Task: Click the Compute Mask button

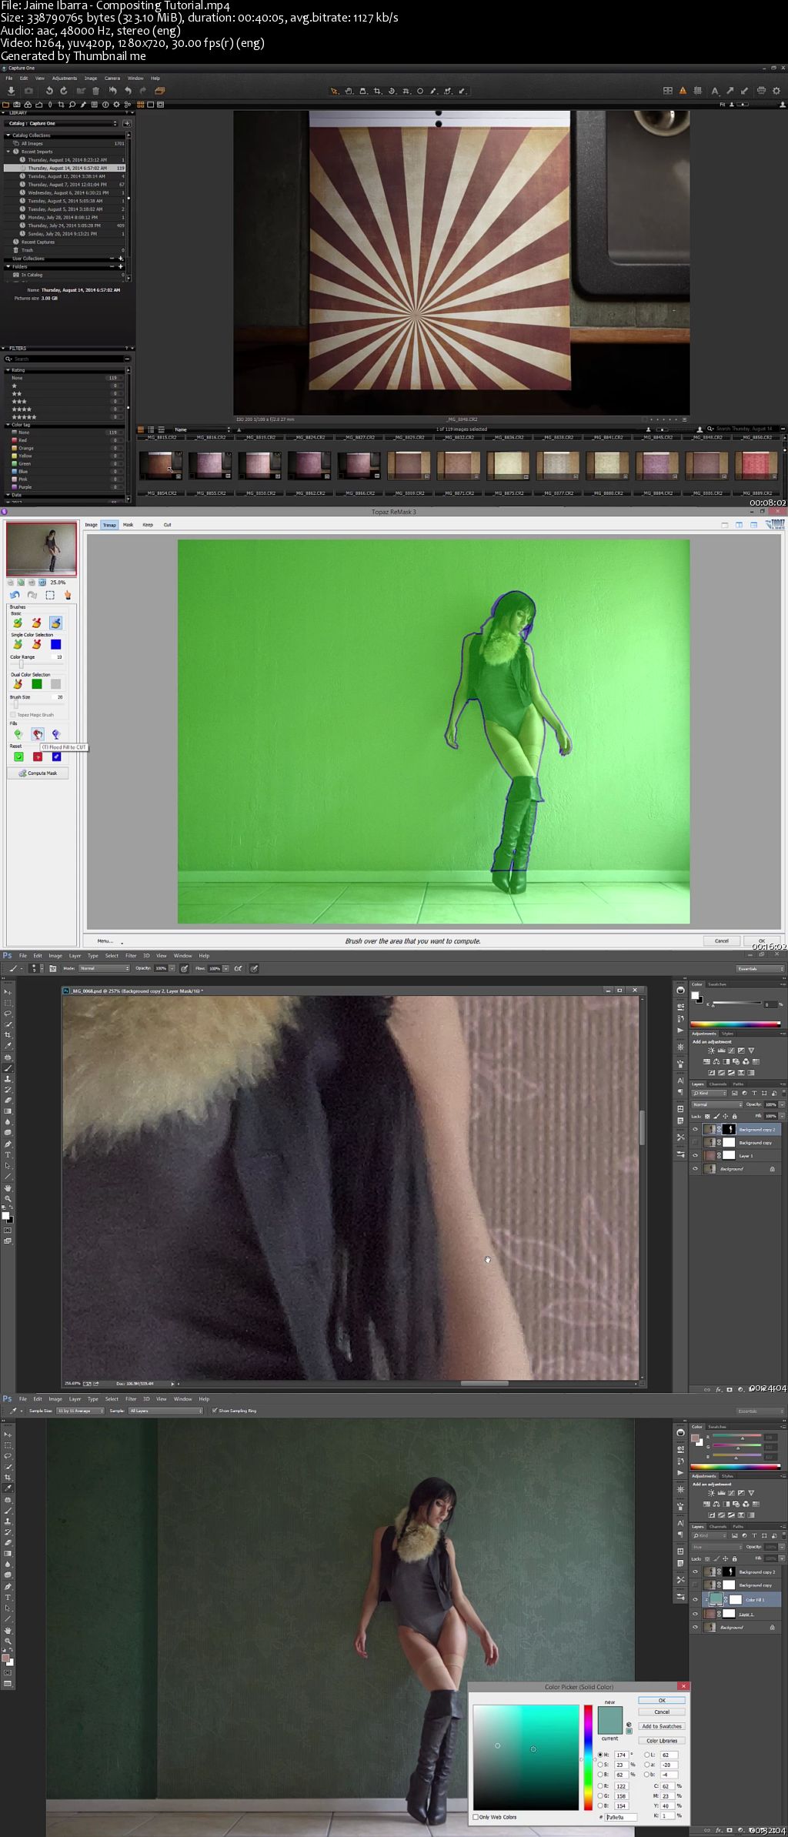Action: (x=38, y=773)
